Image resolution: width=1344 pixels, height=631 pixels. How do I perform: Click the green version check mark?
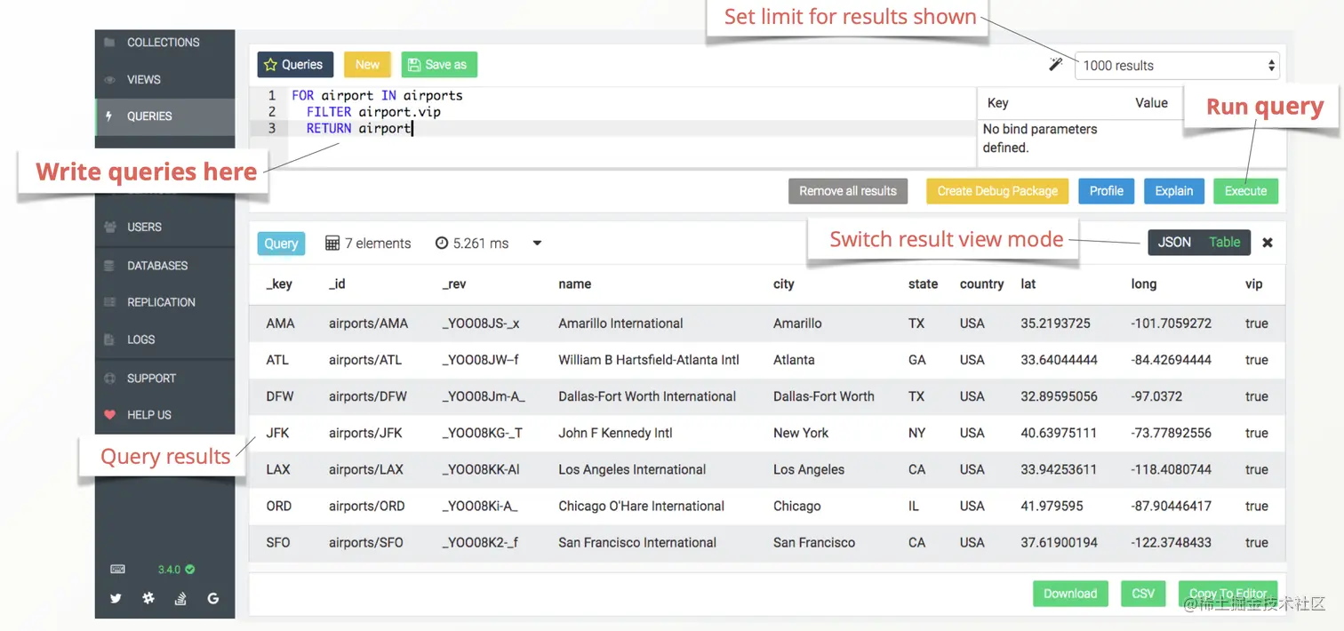190,570
